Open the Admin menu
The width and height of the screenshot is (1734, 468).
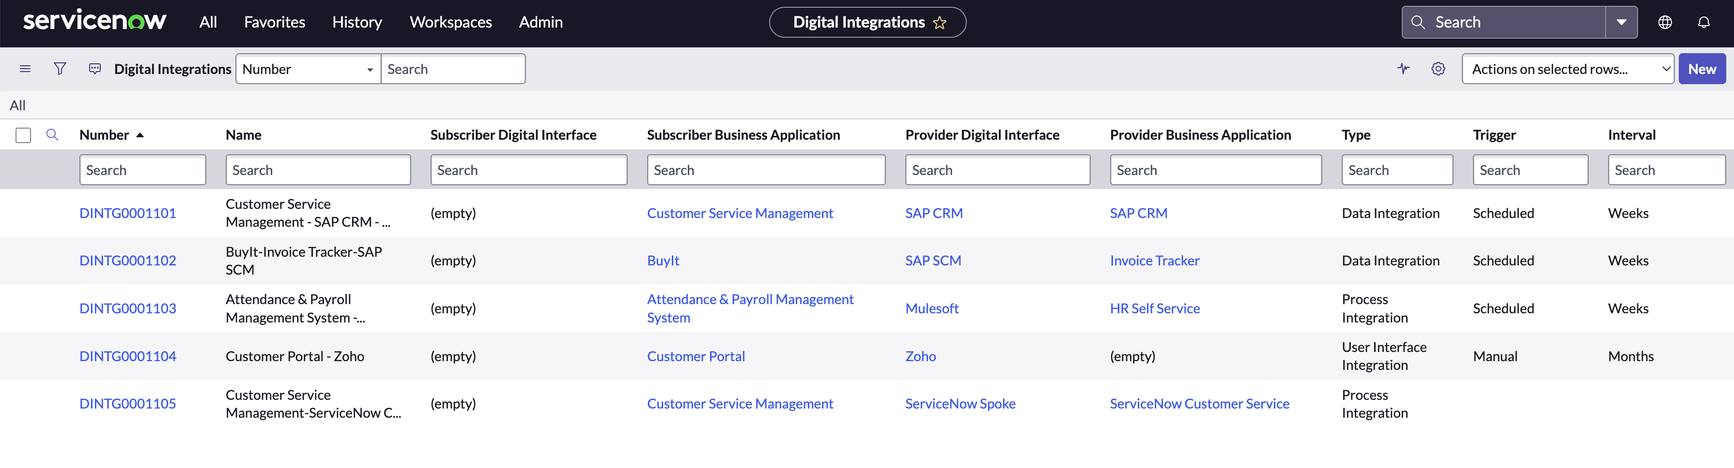(x=541, y=22)
